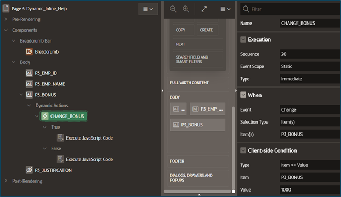Collapse the left pane splitter arrow

click(162, 90)
